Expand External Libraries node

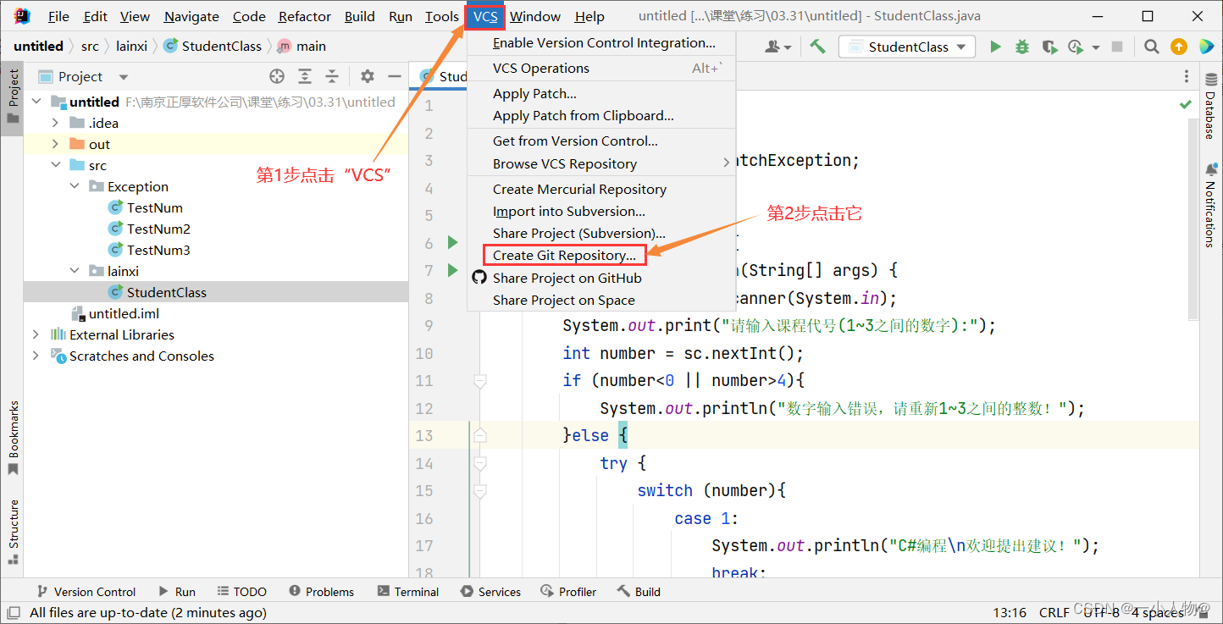(x=36, y=334)
